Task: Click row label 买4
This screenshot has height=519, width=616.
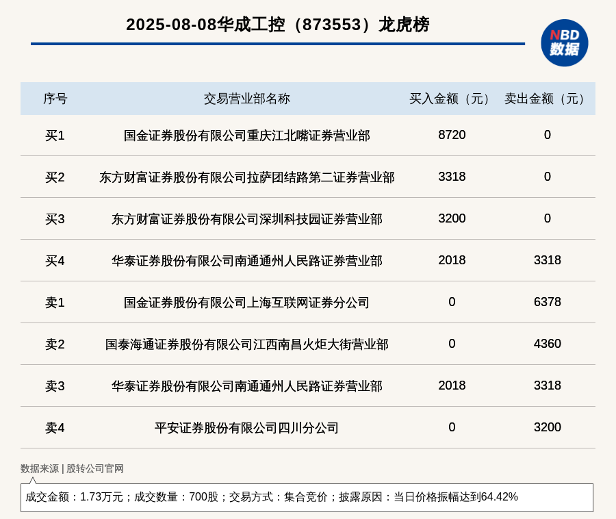Action: click(55, 261)
